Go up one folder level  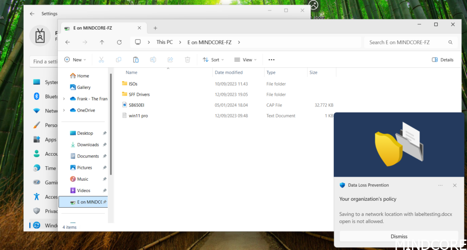coord(102,42)
